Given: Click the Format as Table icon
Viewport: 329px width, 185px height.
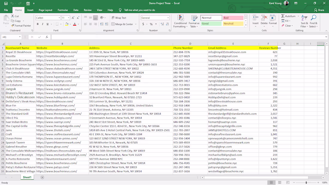Looking at the screenshot, I should tap(194, 19).
